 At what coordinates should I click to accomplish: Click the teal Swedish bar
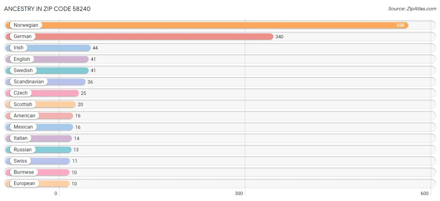(x=47, y=71)
